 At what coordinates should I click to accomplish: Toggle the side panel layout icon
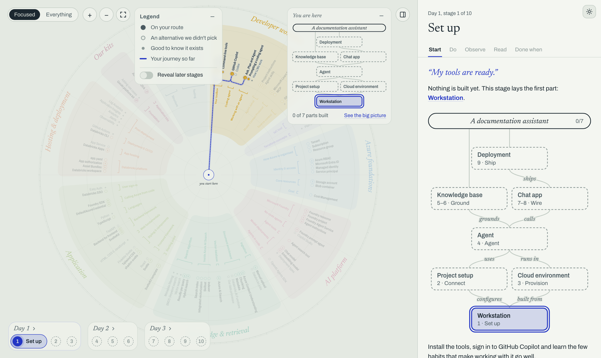[x=403, y=15]
